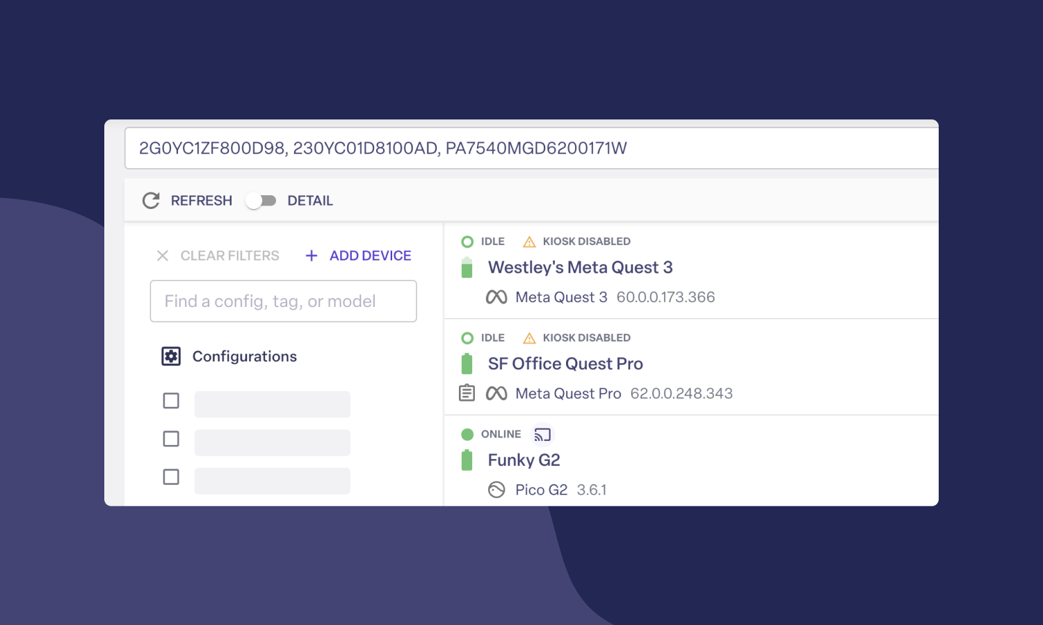This screenshot has width=1043, height=625.
Task: Click the REFRESH label
Action: 202,201
